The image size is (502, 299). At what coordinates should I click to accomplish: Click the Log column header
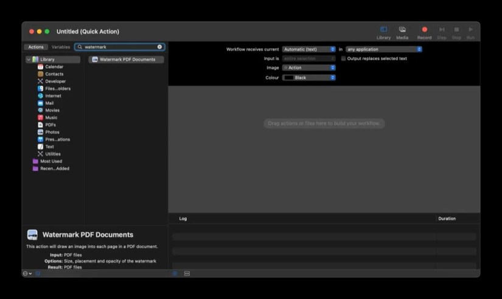tap(183, 219)
